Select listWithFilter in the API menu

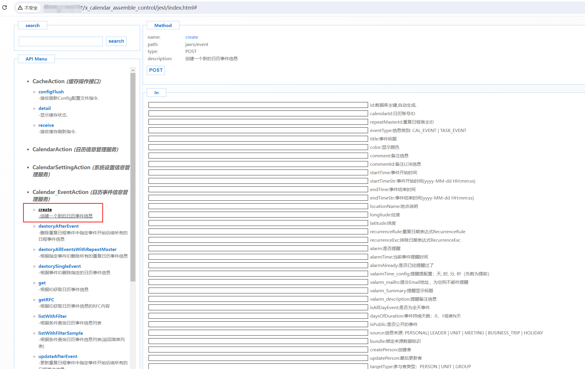click(x=52, y=316)
